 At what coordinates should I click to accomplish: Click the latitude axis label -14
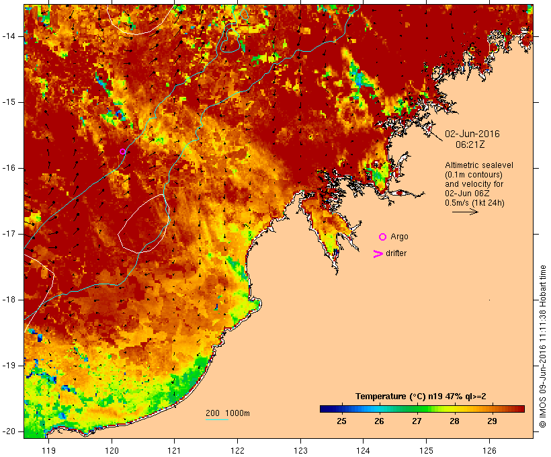click(9, 36)
